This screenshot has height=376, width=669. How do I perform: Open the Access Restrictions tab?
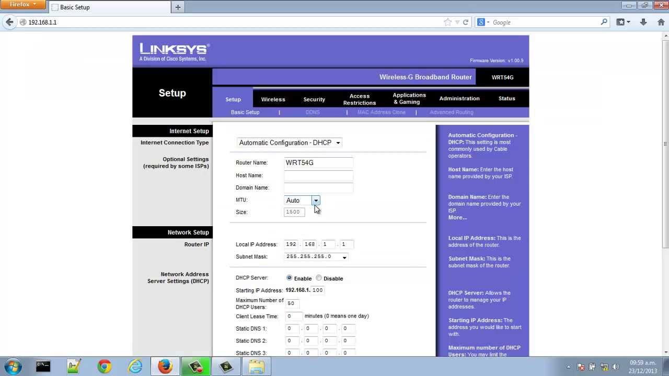click(360, 99)
